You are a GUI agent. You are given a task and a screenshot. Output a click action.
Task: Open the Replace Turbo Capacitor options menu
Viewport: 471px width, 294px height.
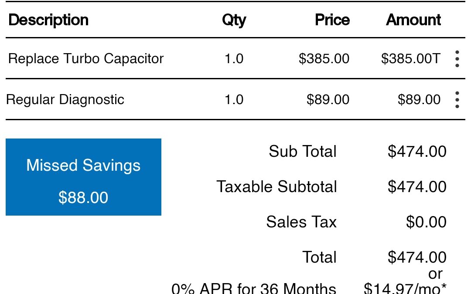point(457,59)
